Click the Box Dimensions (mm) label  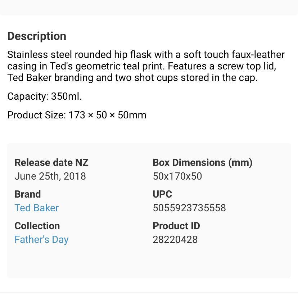coord(203,163)
